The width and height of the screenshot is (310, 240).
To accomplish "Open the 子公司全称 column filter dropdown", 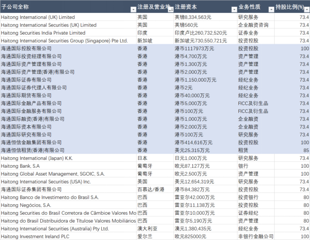I will pyautogui.click(x=133, y=10).
